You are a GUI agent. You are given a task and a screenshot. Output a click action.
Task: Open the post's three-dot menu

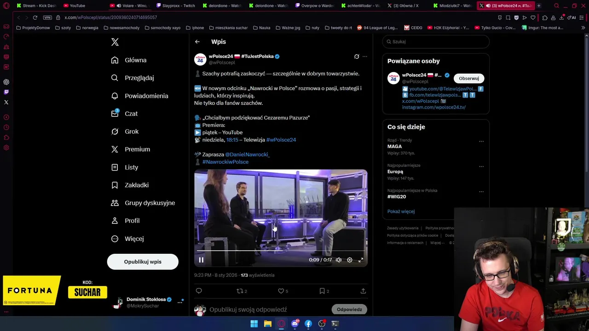click(x=365, y=57)
